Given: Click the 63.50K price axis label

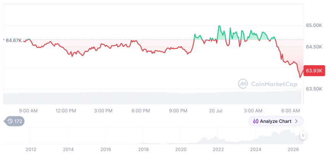Looking at the screenshot, I should pyautogui.click(x=314, y=89).
